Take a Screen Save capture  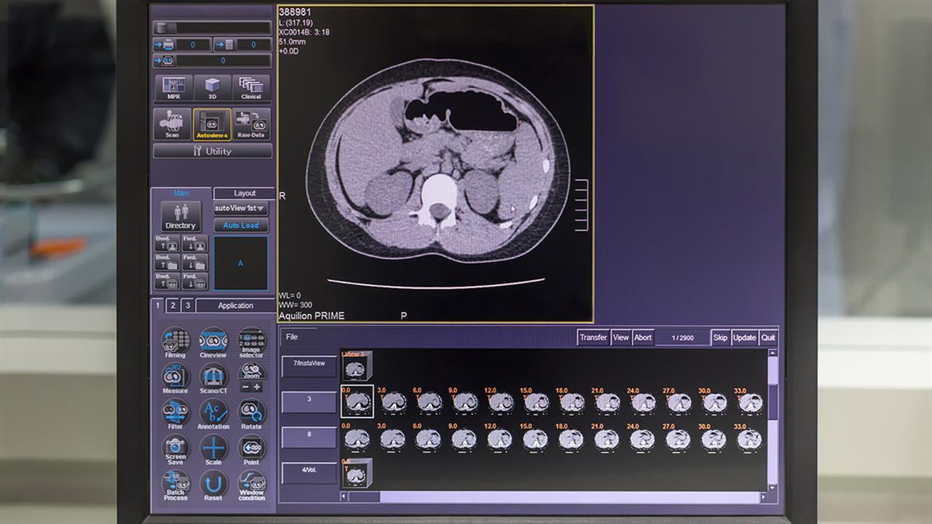tap(175, 448)
